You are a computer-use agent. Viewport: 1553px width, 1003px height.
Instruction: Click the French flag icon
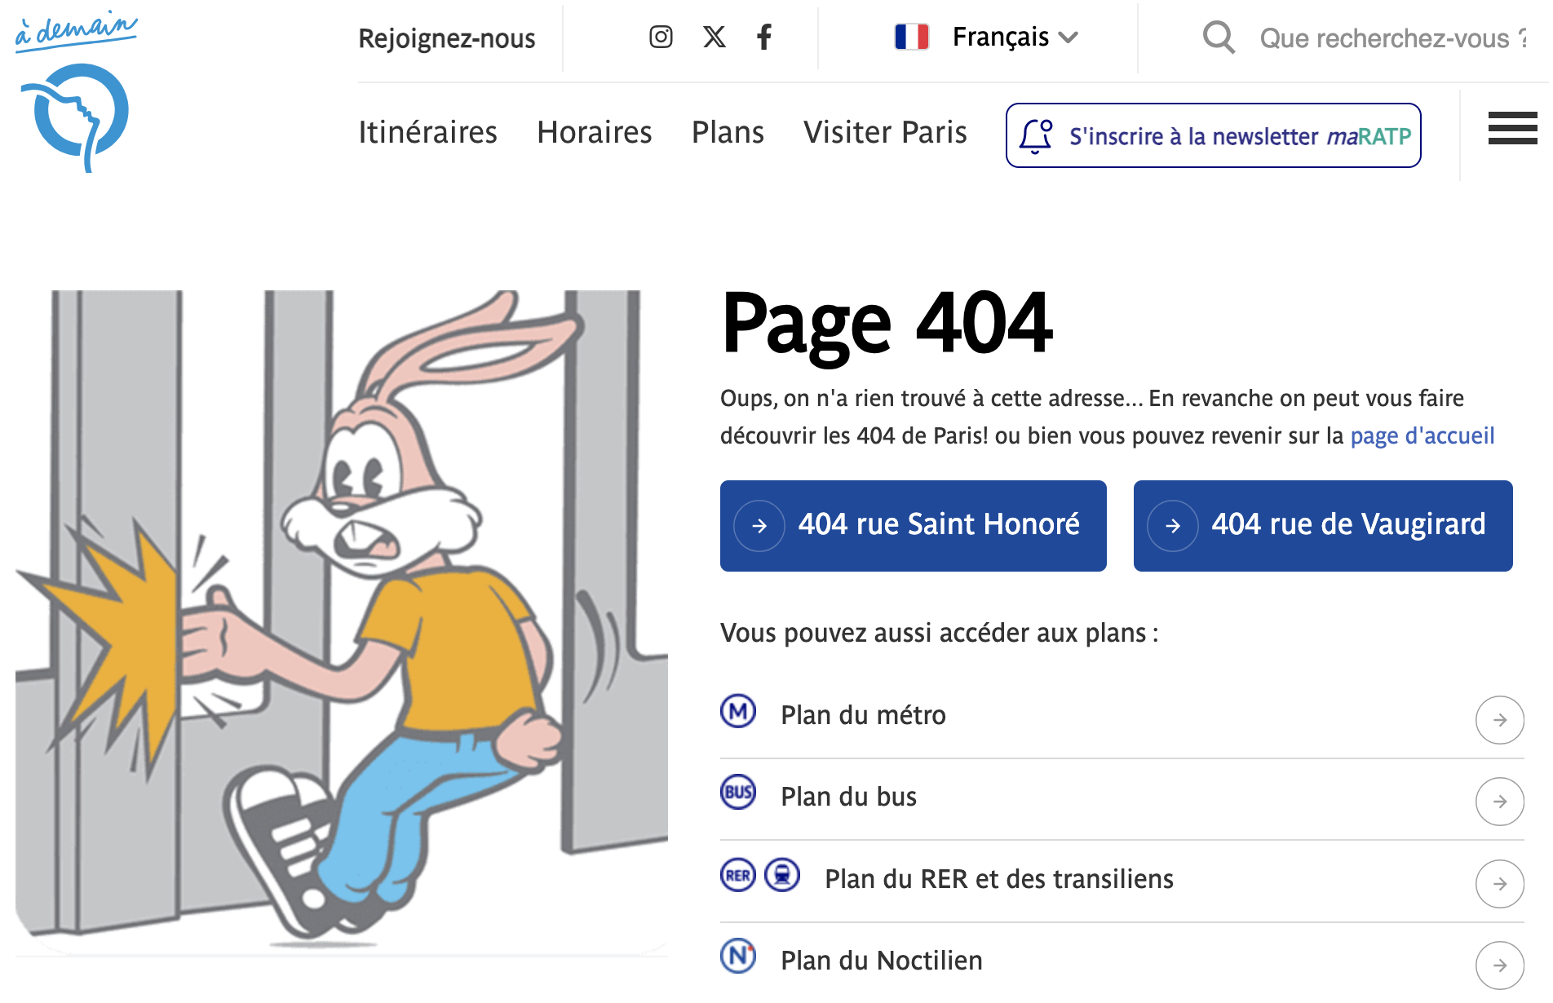click(912, 37)
